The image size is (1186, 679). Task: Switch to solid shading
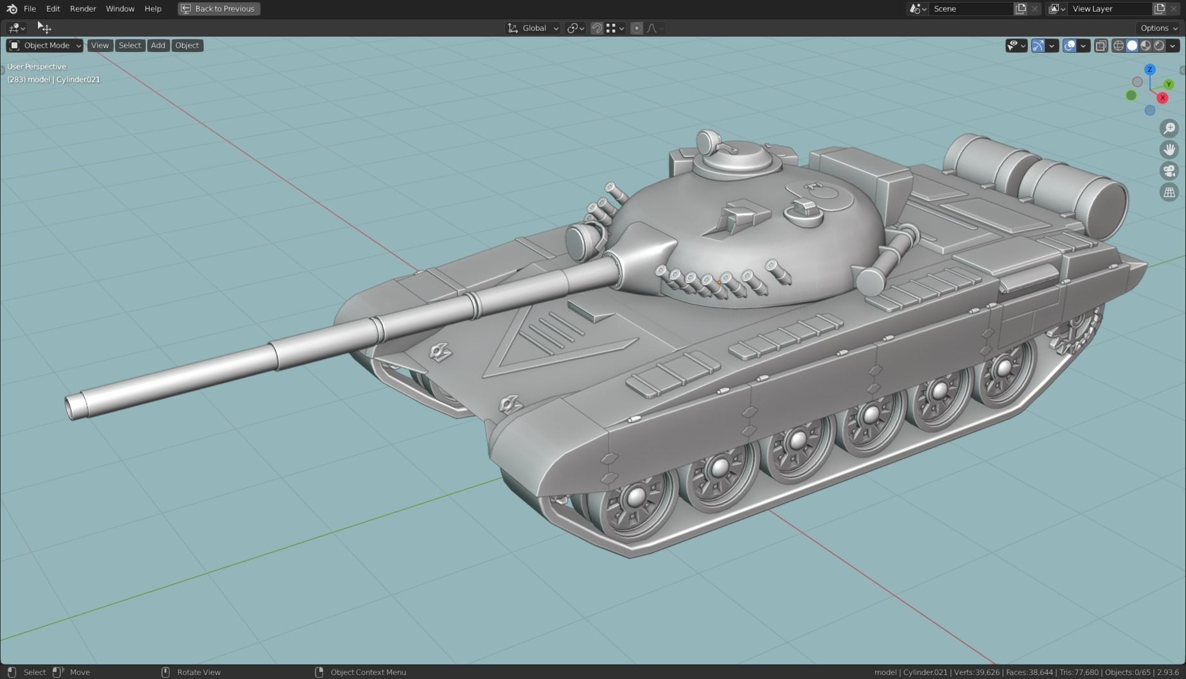coord(1132,46)
